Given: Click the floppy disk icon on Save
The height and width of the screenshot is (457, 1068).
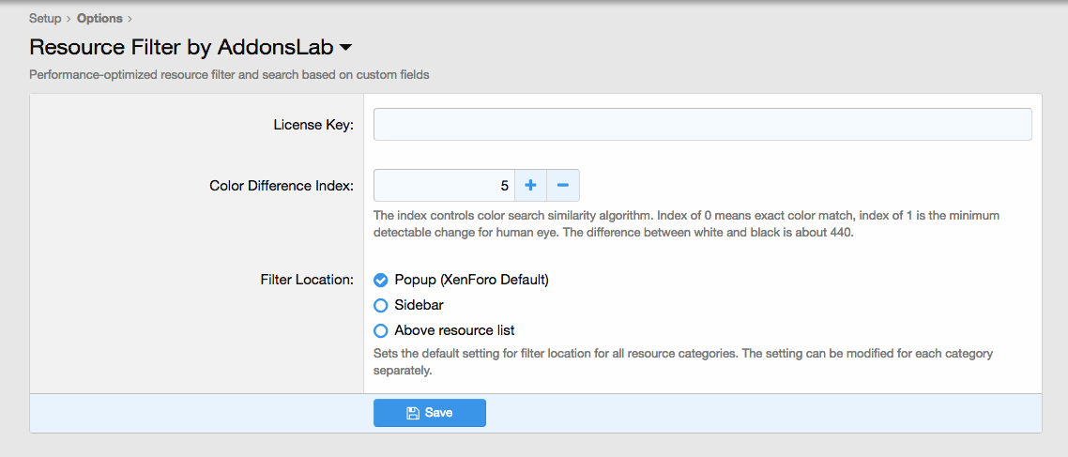Looking at the screenshot, I should pos(412,413).
